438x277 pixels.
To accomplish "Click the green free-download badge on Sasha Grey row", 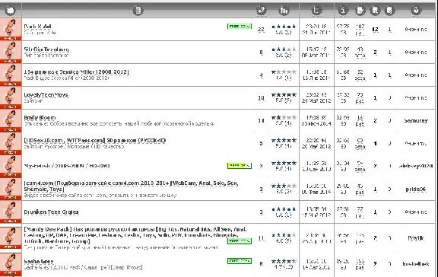I will 240,261.
